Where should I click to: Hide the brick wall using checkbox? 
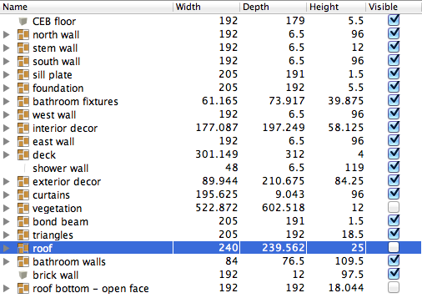pyautogui.click(x=394, y=274)
